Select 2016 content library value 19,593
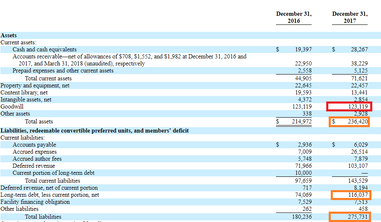The width and height of the screenshot is (381, 222). 303,93
